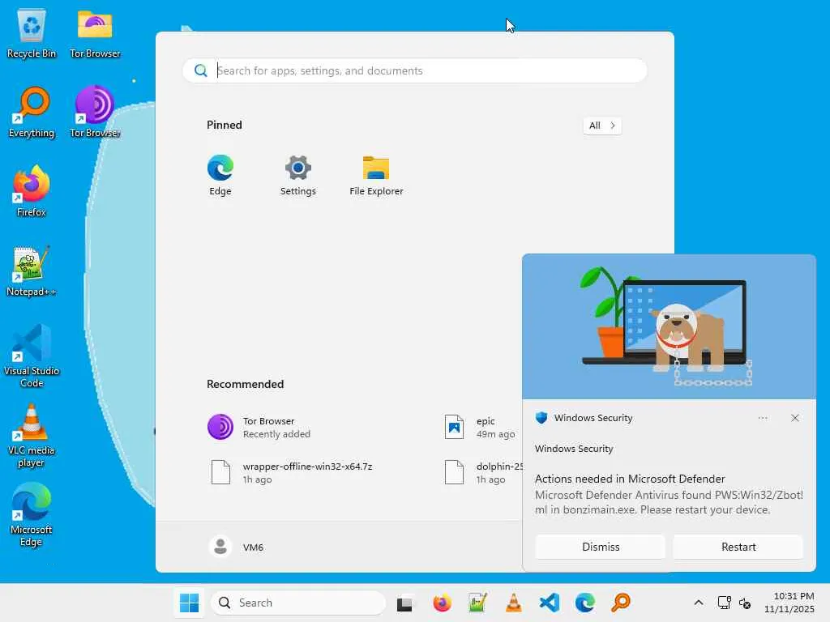Open Task View on the taskbar
830x622 pixels.
[405, 603]
